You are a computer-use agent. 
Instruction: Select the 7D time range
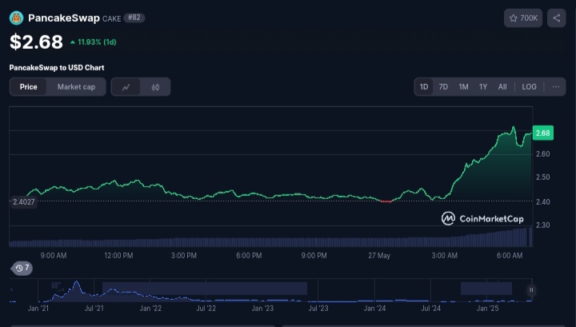[443, 86]
